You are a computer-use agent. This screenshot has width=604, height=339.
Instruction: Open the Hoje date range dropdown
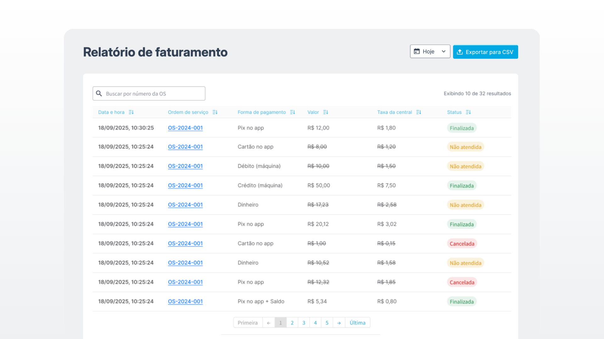tap(430, 51)
